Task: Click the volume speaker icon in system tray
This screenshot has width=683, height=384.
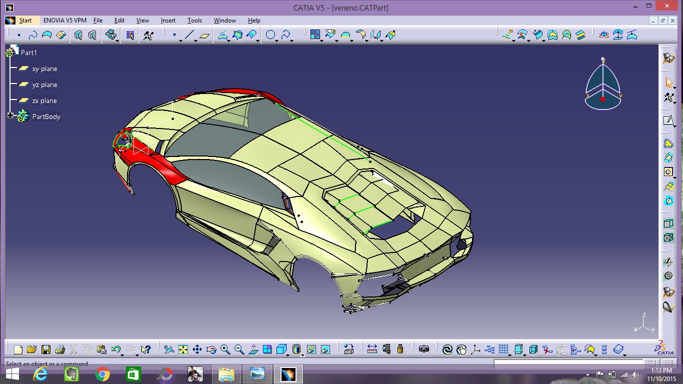Action: (x=635, y=374)
